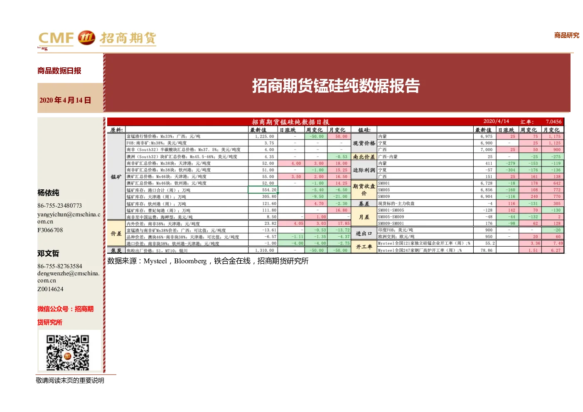Click the table date 2020/4/14
Viewport: 583px width, 412px height.
pos(496,121)
